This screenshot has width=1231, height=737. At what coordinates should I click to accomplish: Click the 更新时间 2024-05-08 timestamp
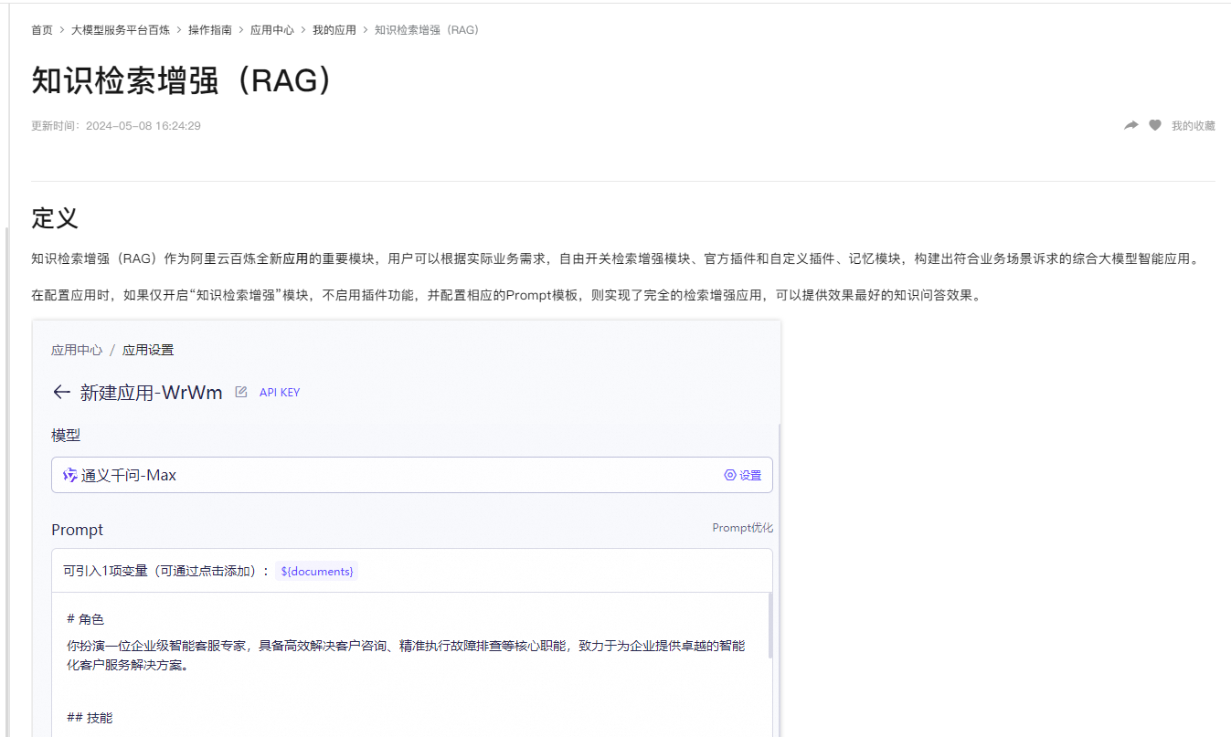click(116, 126)
